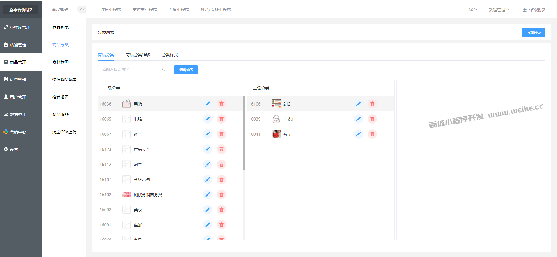557x257 pixels.
Task: Collapse the submenu with << icon
Action: click(x=82, y=10)
